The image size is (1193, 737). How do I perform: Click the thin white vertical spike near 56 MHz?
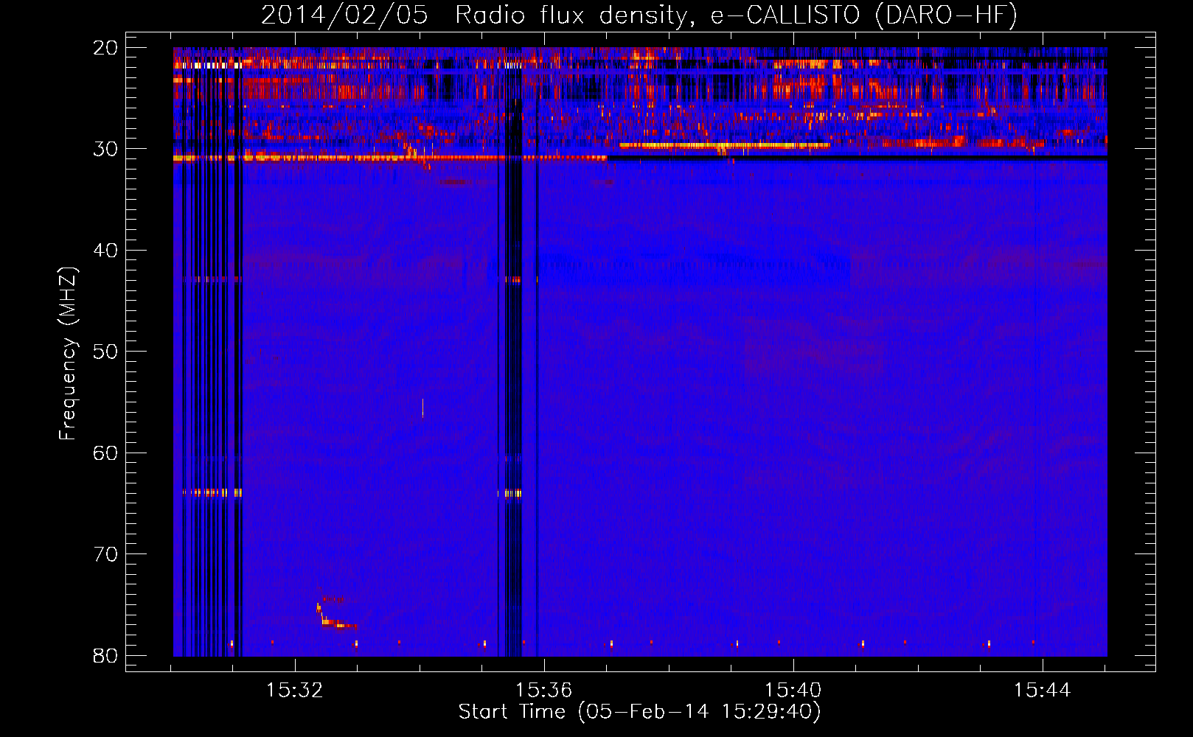point(422,408)
